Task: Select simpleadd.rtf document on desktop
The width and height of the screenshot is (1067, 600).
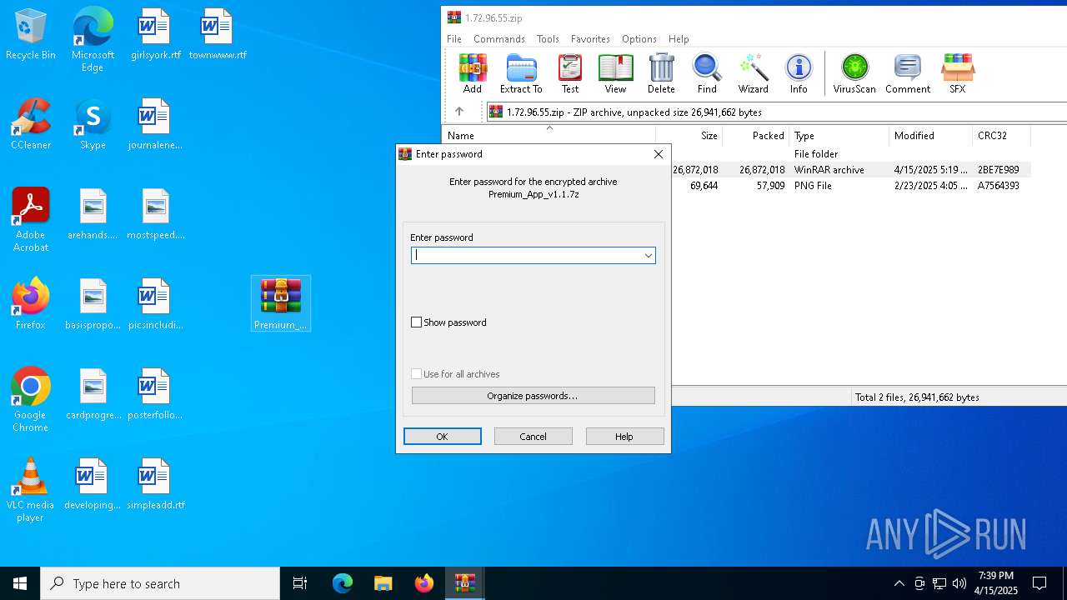Action: click(155, 485)
